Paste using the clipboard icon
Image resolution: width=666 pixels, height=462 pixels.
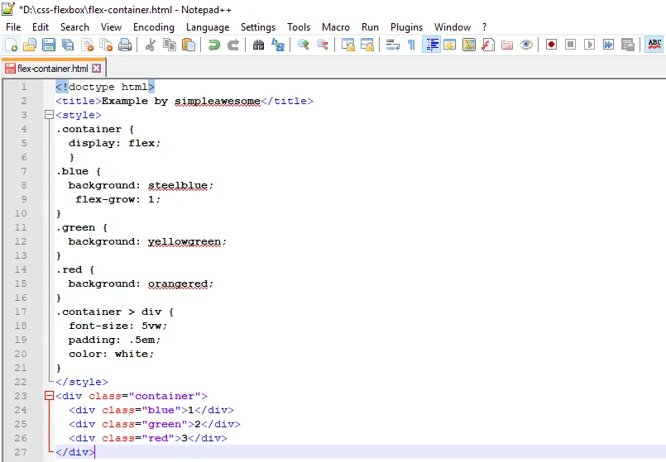click(189, 45)
